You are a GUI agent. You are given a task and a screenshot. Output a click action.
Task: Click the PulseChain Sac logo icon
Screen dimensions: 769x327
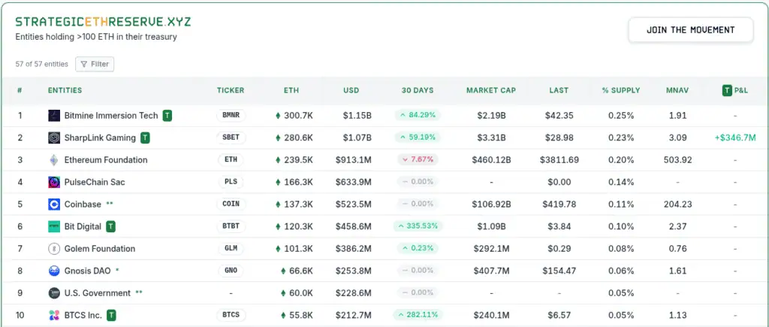(54, 182)
